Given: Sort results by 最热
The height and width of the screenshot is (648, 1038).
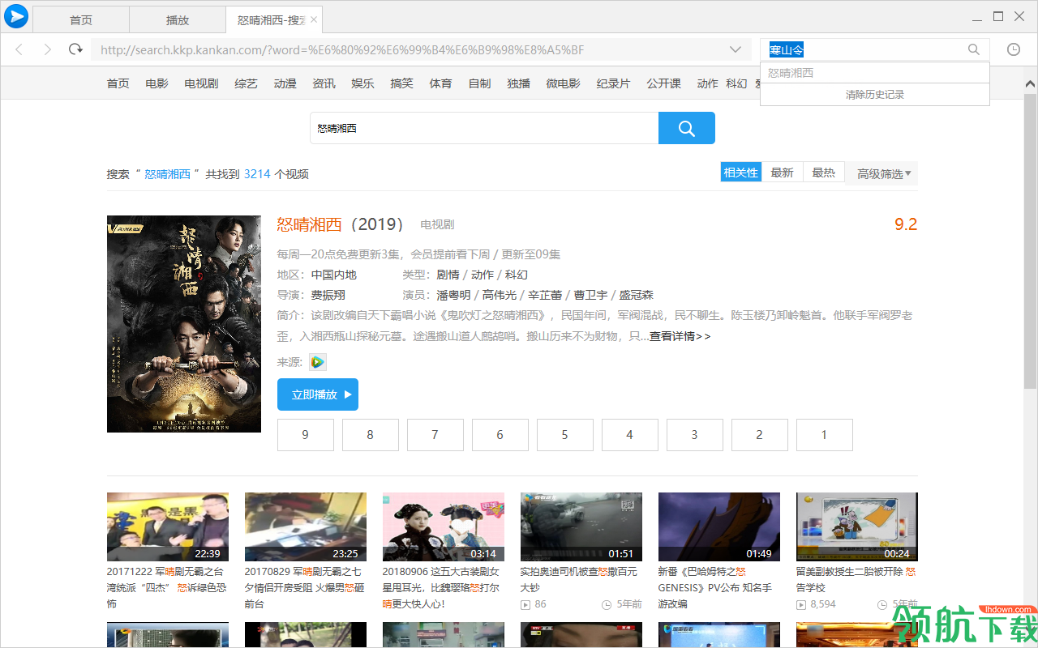Looking at the screenshot, I should tap(824, 173).
